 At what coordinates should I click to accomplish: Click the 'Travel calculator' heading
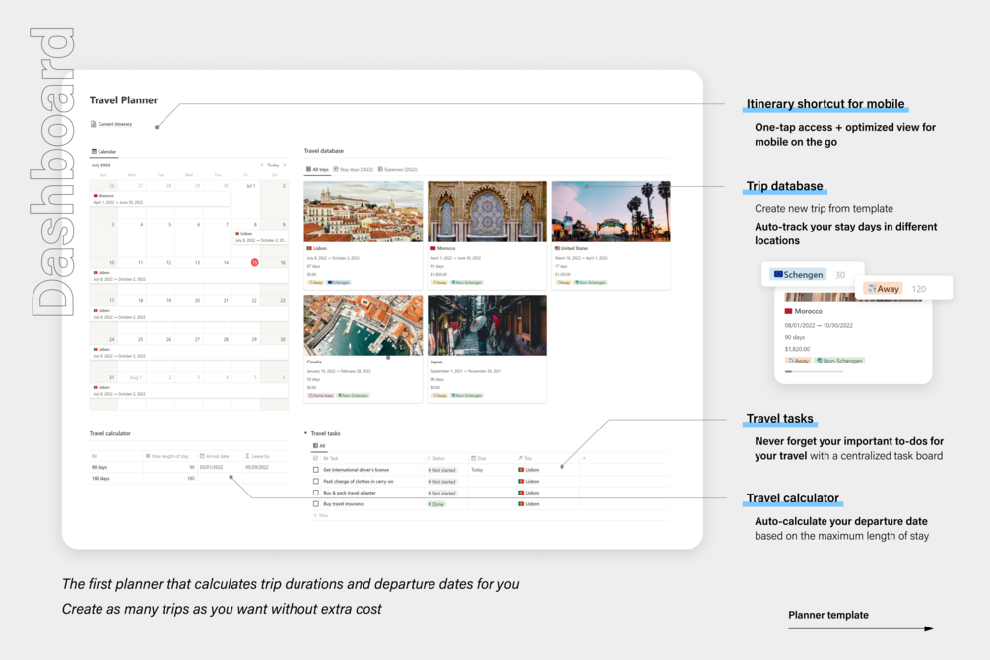tap(110, 433)
